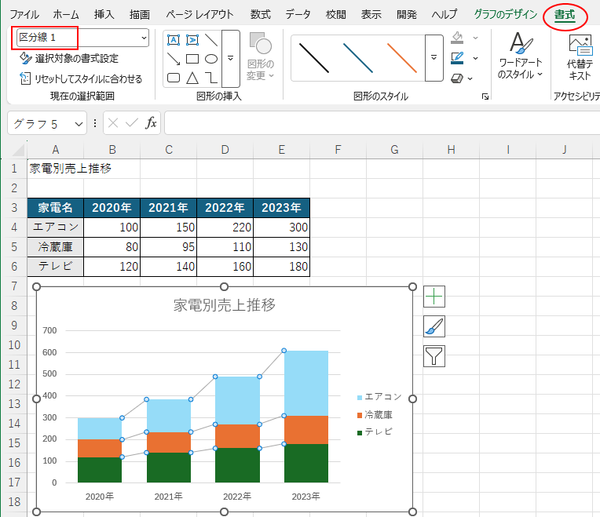This screenshot has width=600, height=517.
Task: Click the Chart Filters funnel button
Action: [x=434, y=356]
